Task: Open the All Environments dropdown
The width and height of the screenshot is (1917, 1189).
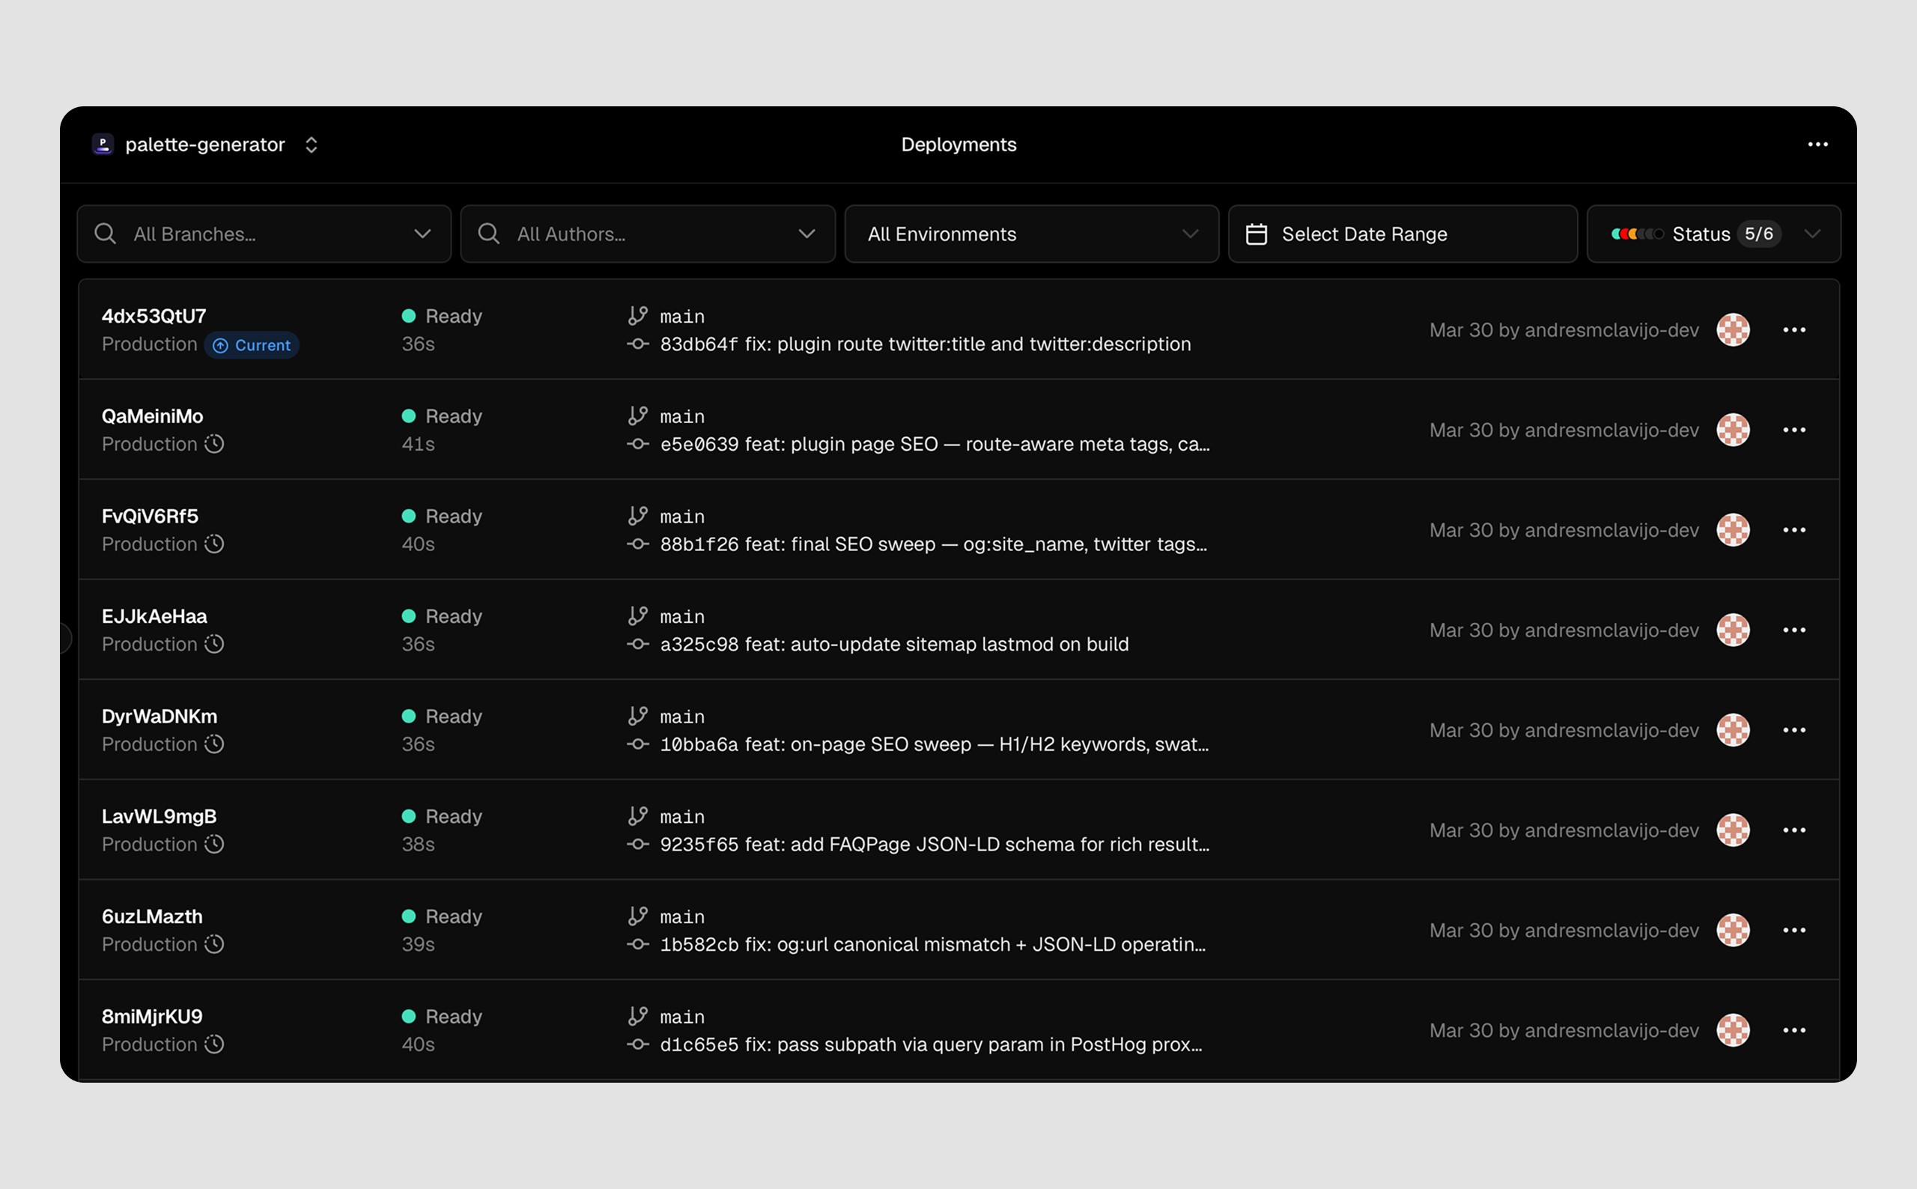Action: pyautogui.click(x=1031, y=234)
